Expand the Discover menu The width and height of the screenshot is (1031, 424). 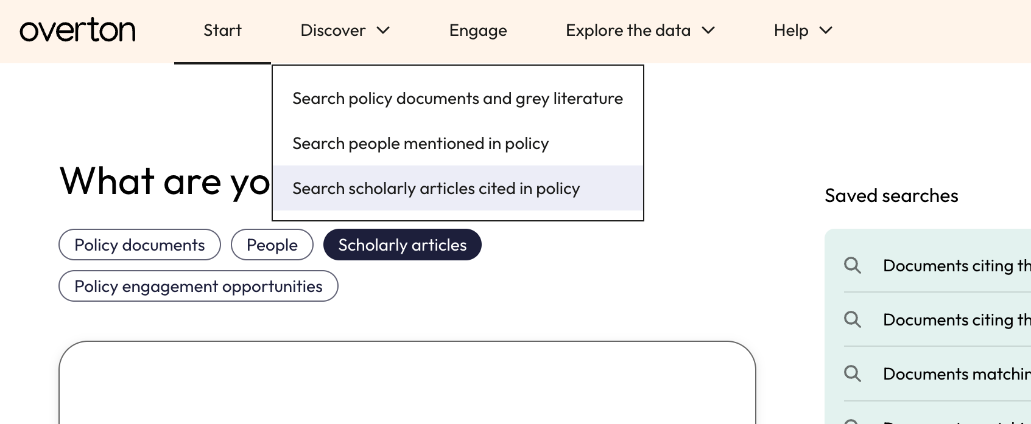[345, 30]
